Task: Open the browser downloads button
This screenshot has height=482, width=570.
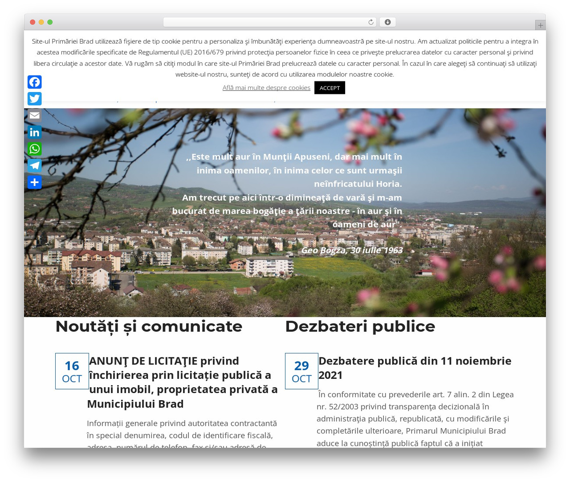Action: [x=387, y=22]
